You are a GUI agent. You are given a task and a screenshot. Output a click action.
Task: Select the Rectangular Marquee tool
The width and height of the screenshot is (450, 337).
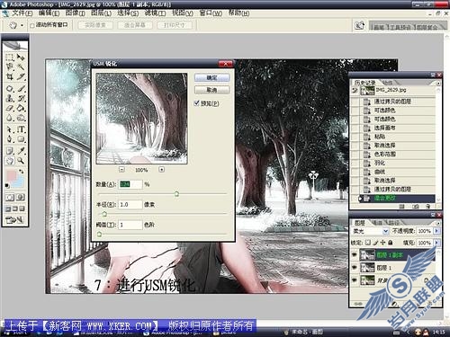[10, 57]
